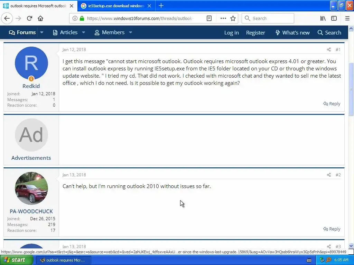Screen dimensions: 354x265
Task: Close the outlook requires Microsoft tab
Action: [x=72, y=6]
